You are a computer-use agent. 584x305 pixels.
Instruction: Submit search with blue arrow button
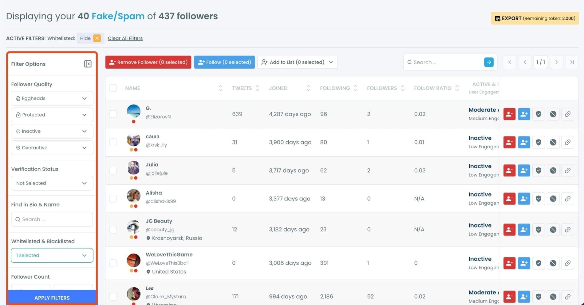489,62
